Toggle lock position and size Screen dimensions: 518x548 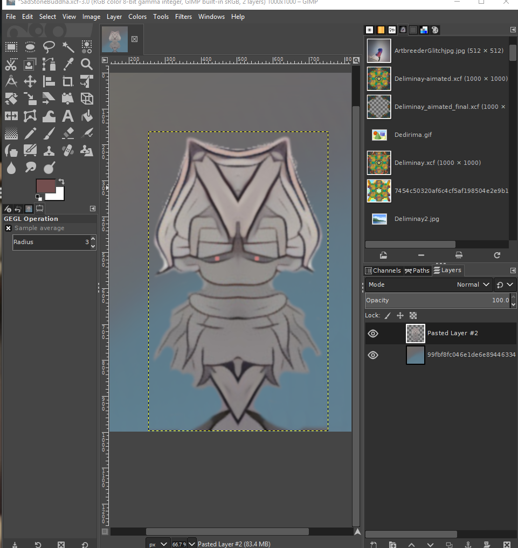coord(400,316)
